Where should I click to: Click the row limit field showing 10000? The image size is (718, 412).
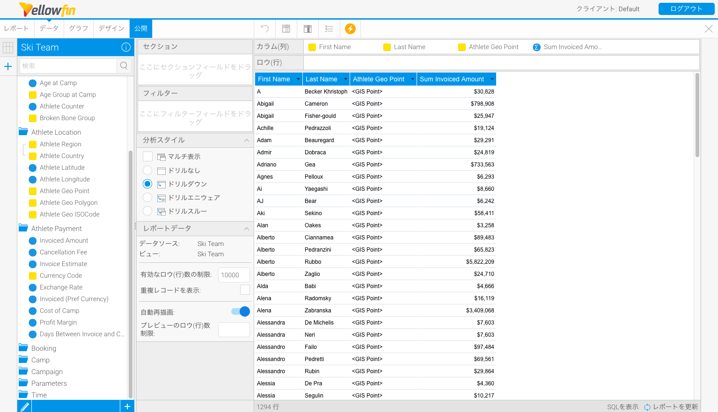(x=234, y=275)
